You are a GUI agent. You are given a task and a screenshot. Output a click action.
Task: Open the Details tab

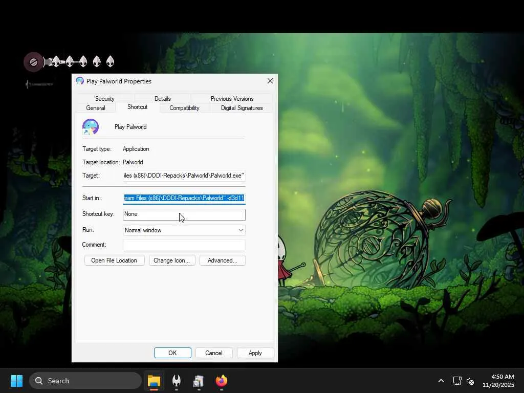click(x=162, y=99)
